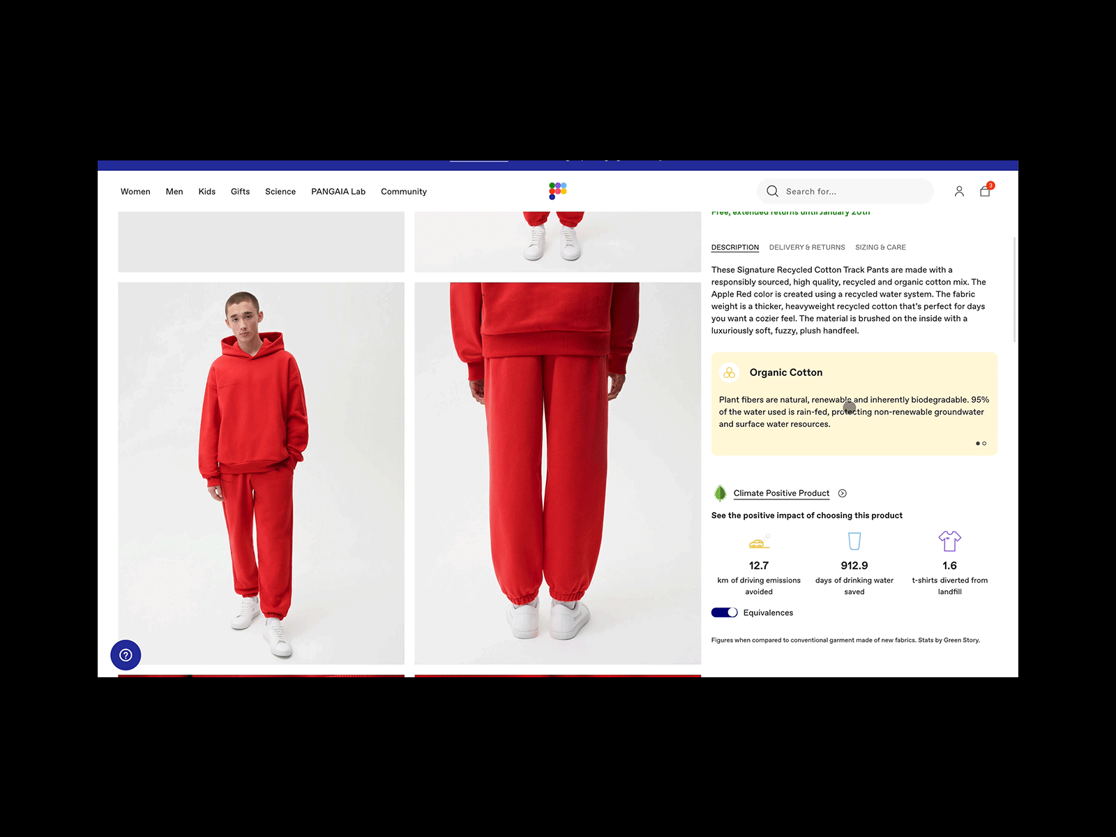This screenshot has width=1116, height=837.
Task: Click the search magnifier icon
Action: (x=772, y=191)
